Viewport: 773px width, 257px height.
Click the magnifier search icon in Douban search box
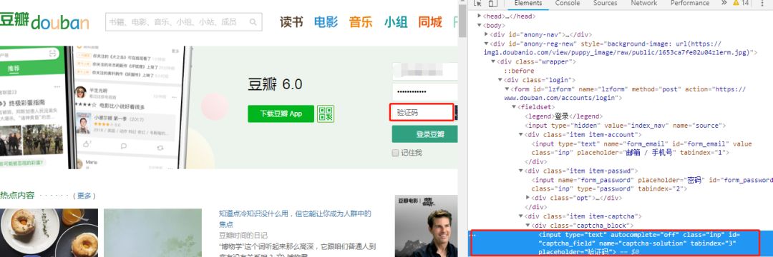[253, 21]
